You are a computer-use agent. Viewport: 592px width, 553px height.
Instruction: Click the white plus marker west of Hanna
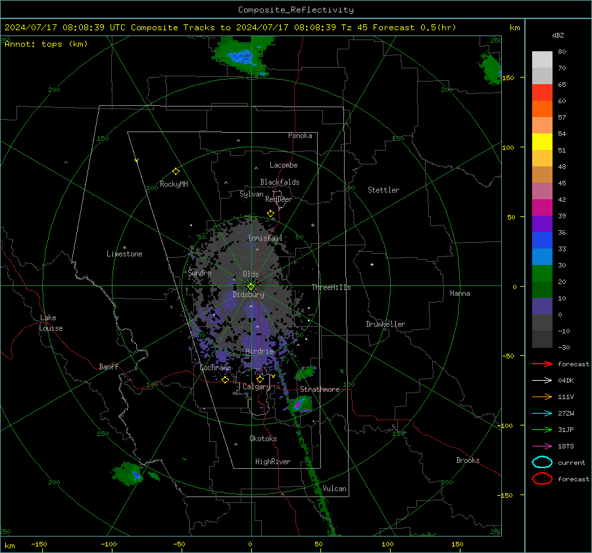click(x=372, y=264)
